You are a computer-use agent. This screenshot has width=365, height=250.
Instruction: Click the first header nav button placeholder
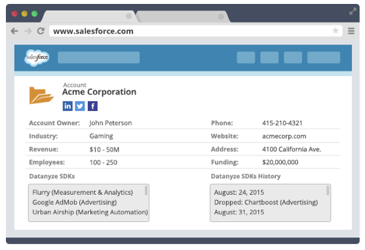tap(246, 58)
